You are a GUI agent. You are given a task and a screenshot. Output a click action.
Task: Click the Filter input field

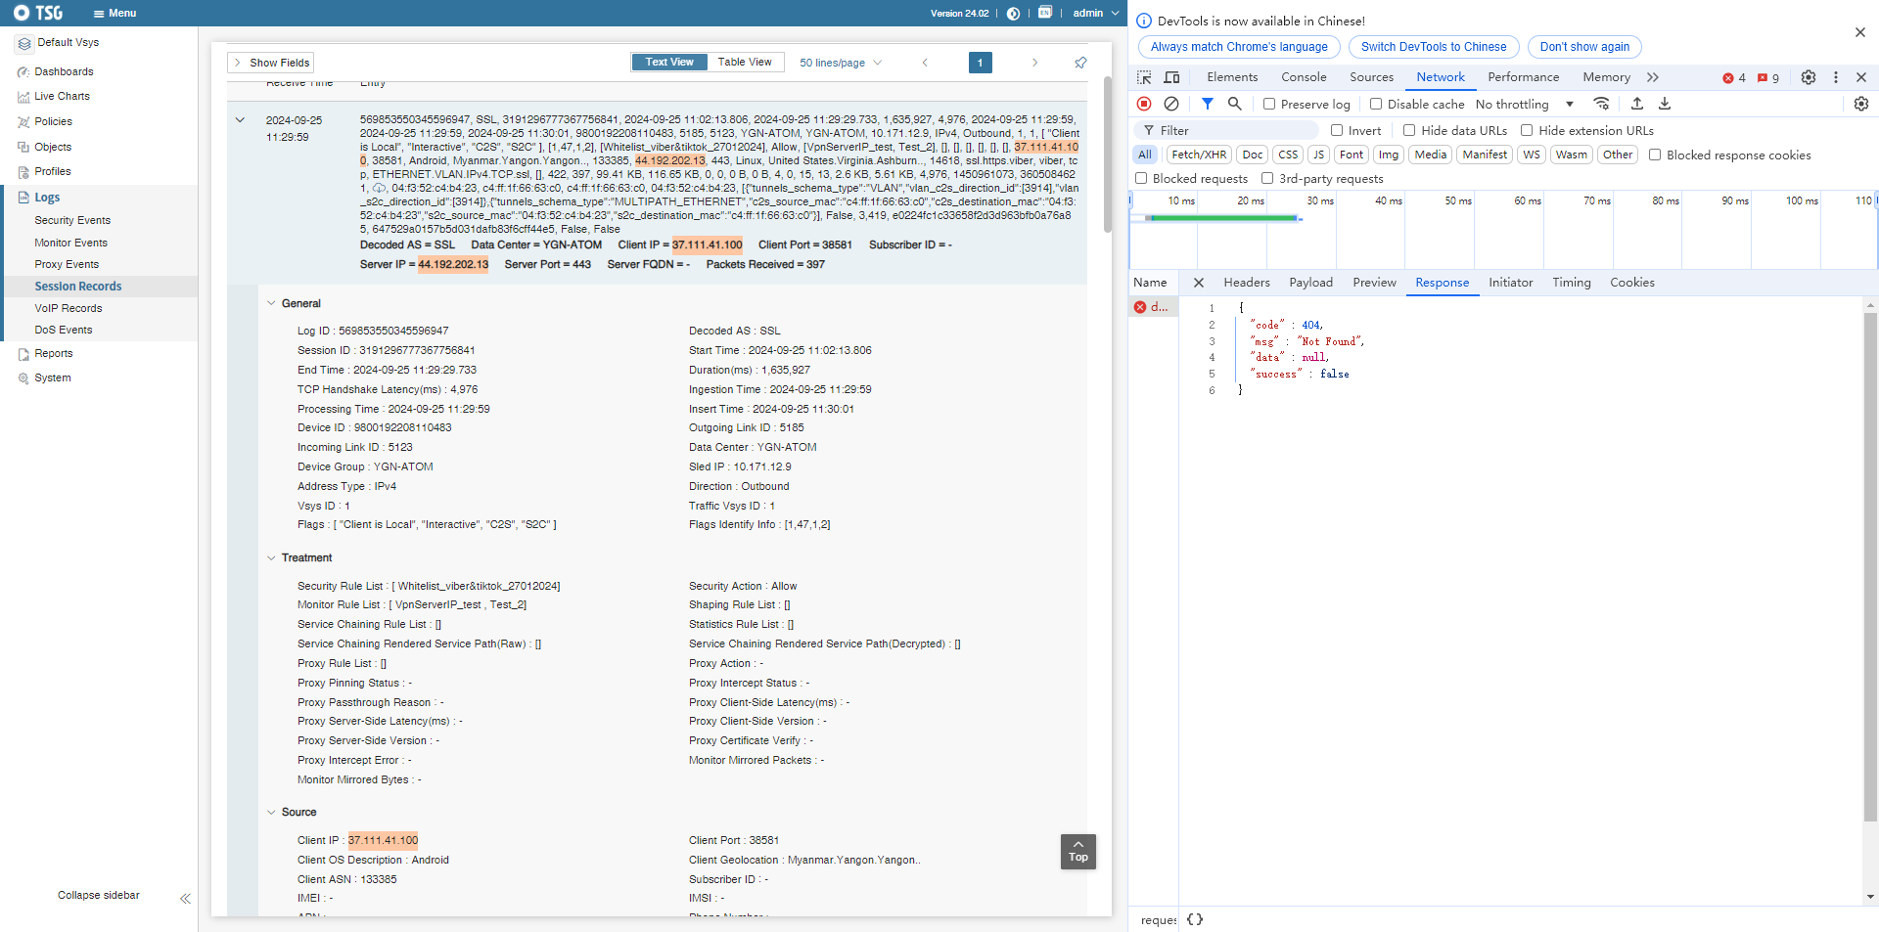(1235, 130)
